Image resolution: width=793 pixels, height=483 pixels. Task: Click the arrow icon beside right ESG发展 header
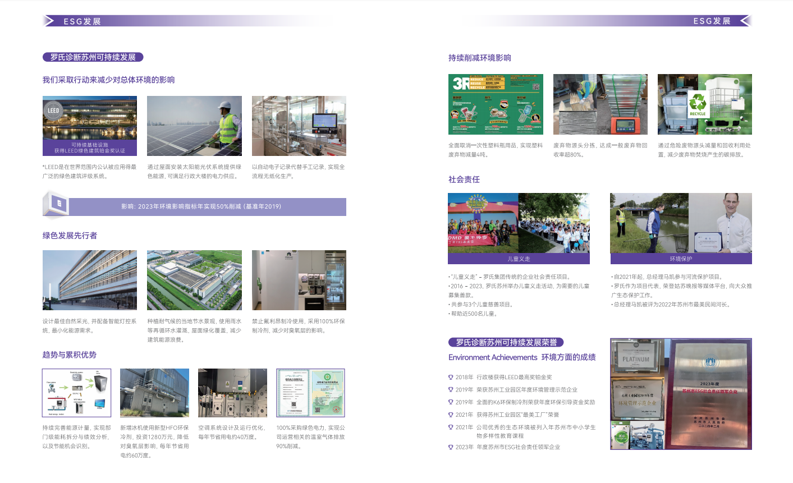coord(745,21)
